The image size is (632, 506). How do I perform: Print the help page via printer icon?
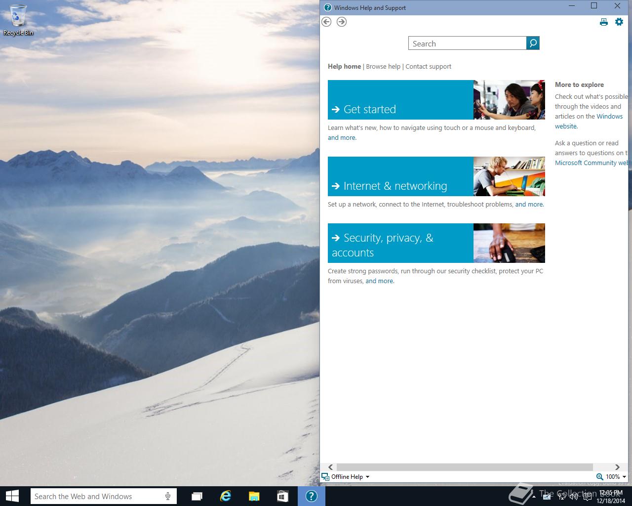[603, 22]
